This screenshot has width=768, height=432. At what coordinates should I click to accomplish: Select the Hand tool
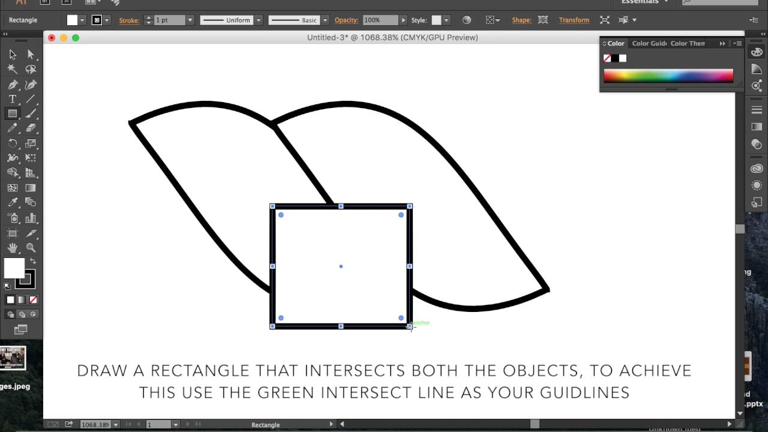(x=12, y=247)
